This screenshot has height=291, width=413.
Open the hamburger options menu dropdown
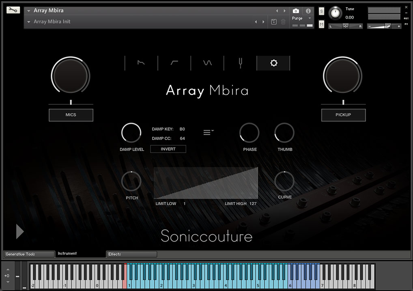coord(209,132)
